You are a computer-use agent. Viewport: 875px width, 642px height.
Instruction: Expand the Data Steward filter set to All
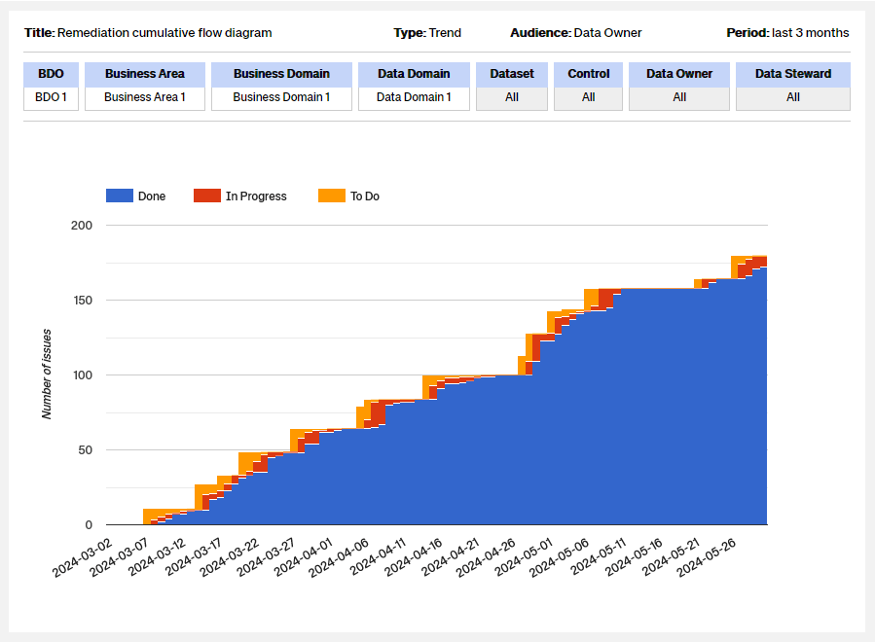pyautogui.click(x=793, y=97)
